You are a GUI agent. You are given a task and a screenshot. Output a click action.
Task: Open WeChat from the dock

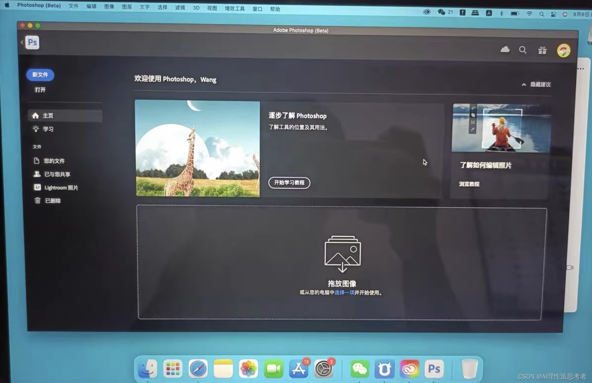pyautogui.click(x=359, y=369)
